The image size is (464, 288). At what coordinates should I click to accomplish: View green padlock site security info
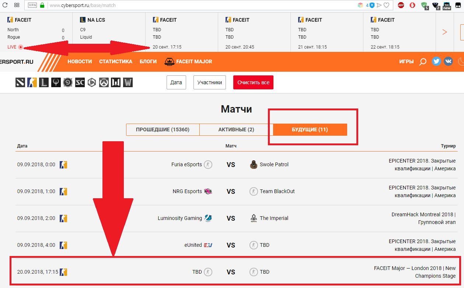[x=42, y=5]
